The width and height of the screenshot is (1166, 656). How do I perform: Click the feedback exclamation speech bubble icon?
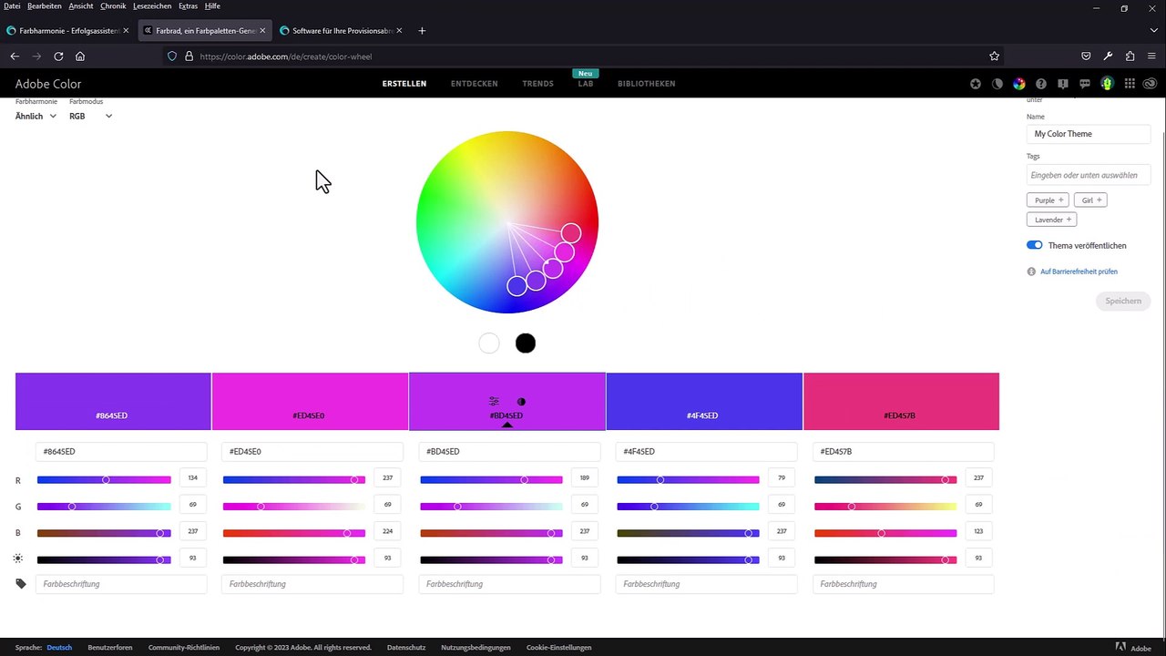click(1063, 84)
